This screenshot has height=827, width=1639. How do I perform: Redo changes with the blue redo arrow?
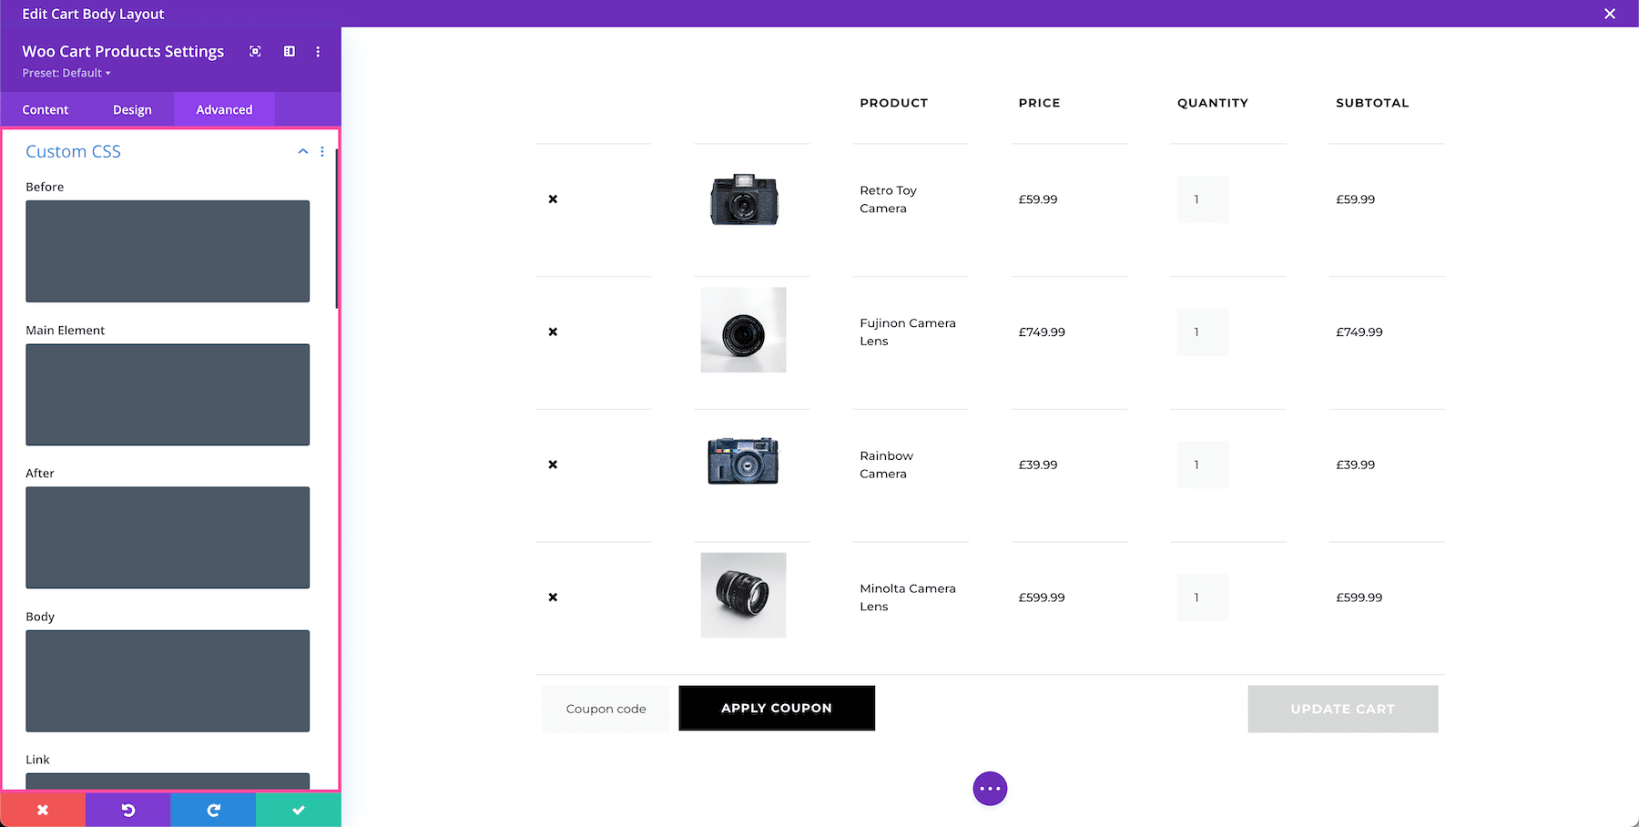click(x=212, y=809)
